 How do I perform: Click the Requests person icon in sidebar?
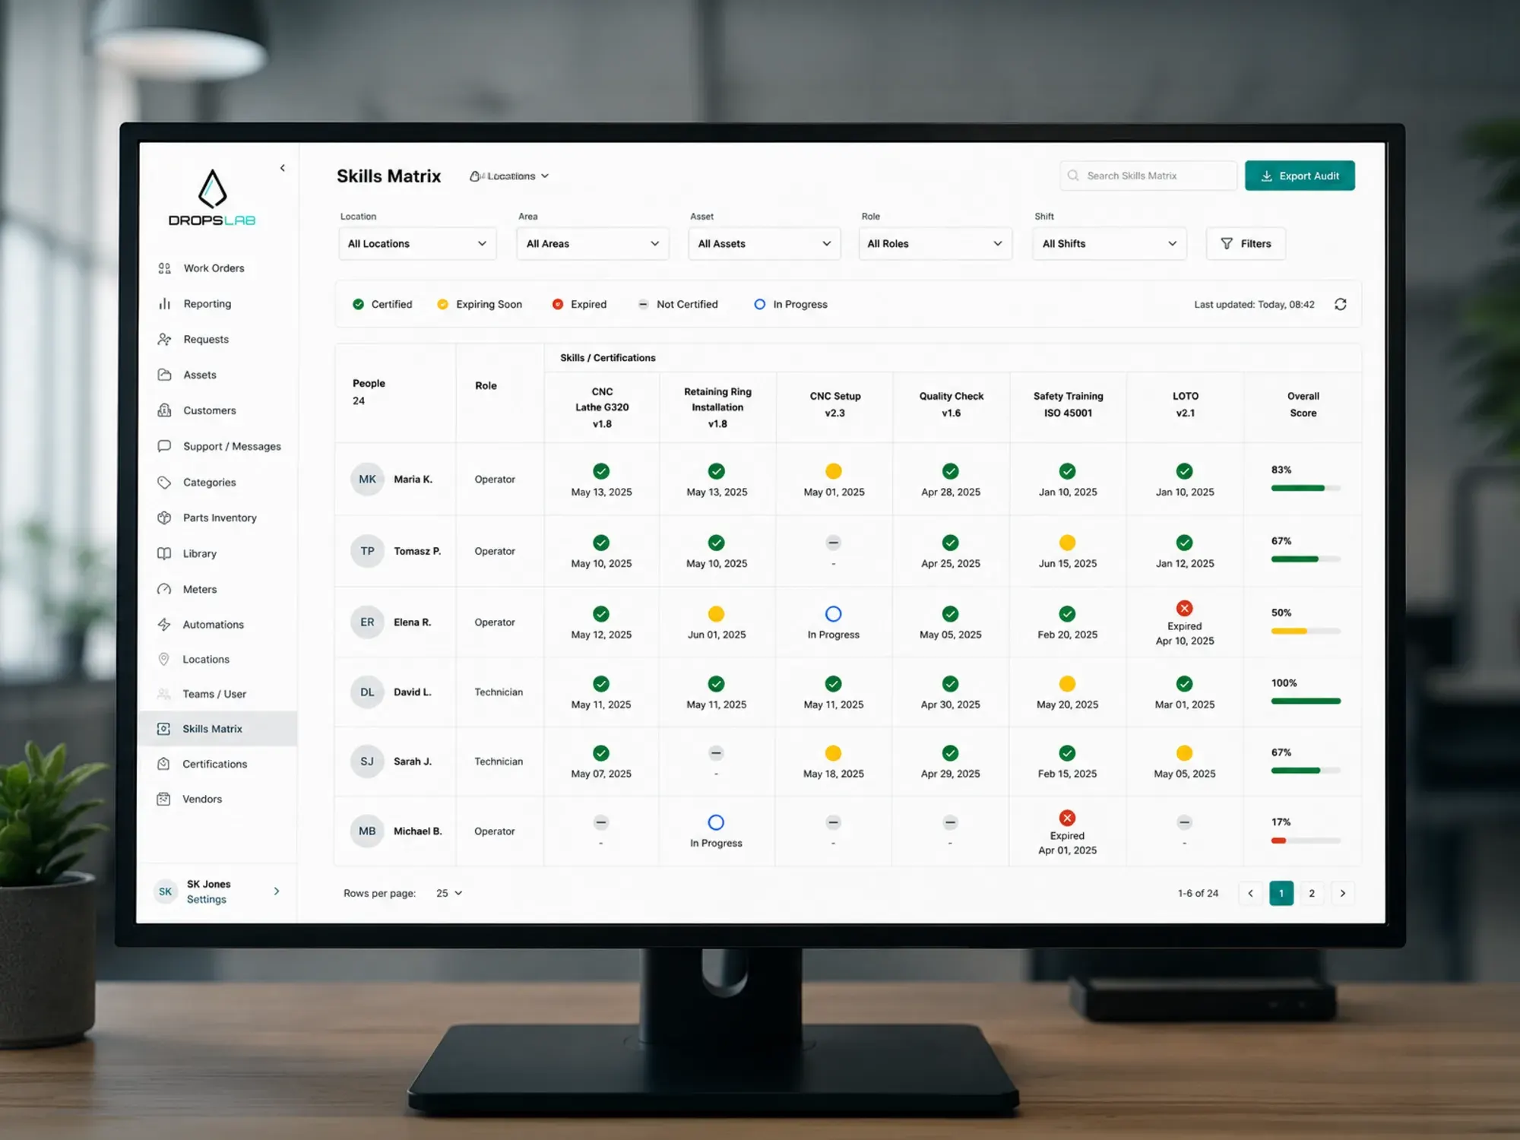coord(164,340)
